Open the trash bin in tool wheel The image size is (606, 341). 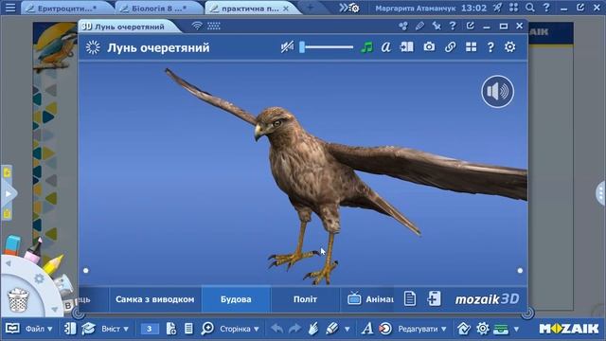pos(18,300)
